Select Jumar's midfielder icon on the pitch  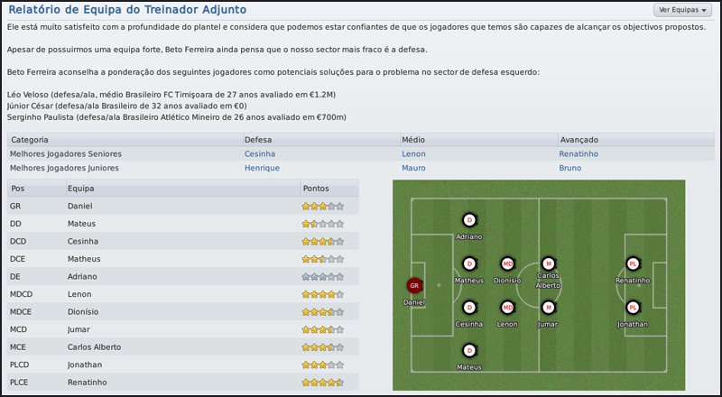tap(548, 307)
